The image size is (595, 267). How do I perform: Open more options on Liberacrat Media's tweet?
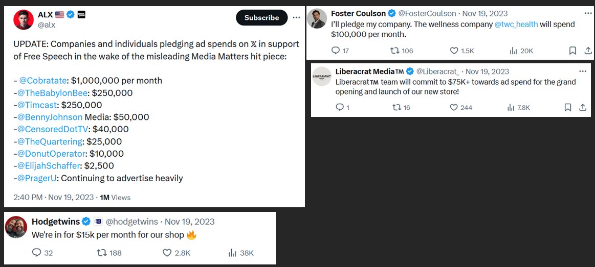coord(582,71)
